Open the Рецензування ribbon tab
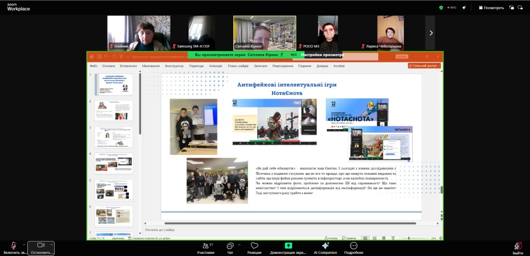This screenshot has width=530, height=256. [282, 66]
